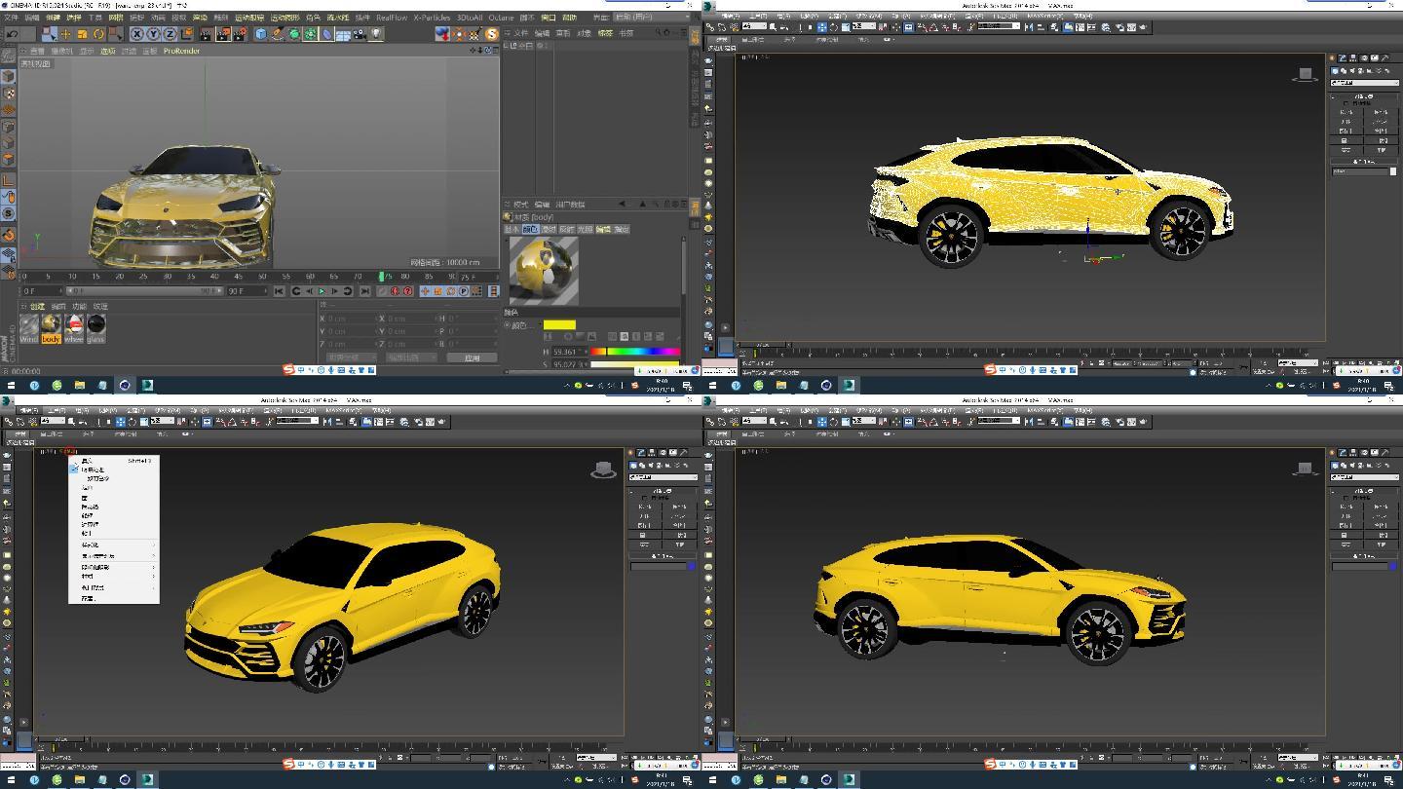Select the 颜色 radio button in material attributes
The image size is (1403, 789).
(x=507, y=324)
